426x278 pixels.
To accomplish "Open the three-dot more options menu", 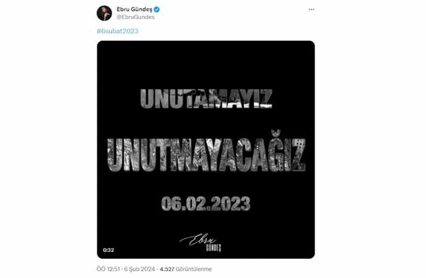I will pos(311,9).
